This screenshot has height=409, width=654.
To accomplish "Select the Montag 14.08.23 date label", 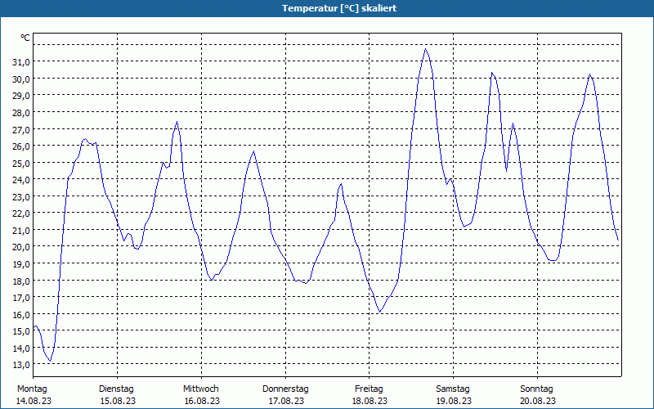I will [x=33, y=395].
